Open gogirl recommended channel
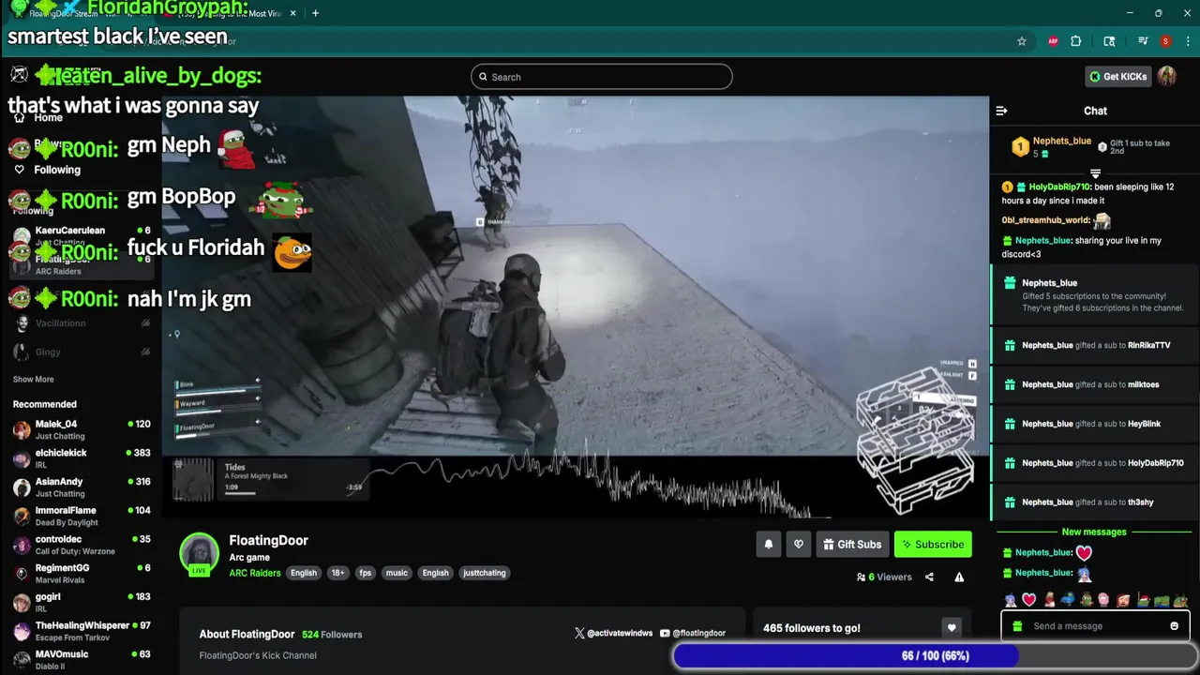 (x=82, y=603)
